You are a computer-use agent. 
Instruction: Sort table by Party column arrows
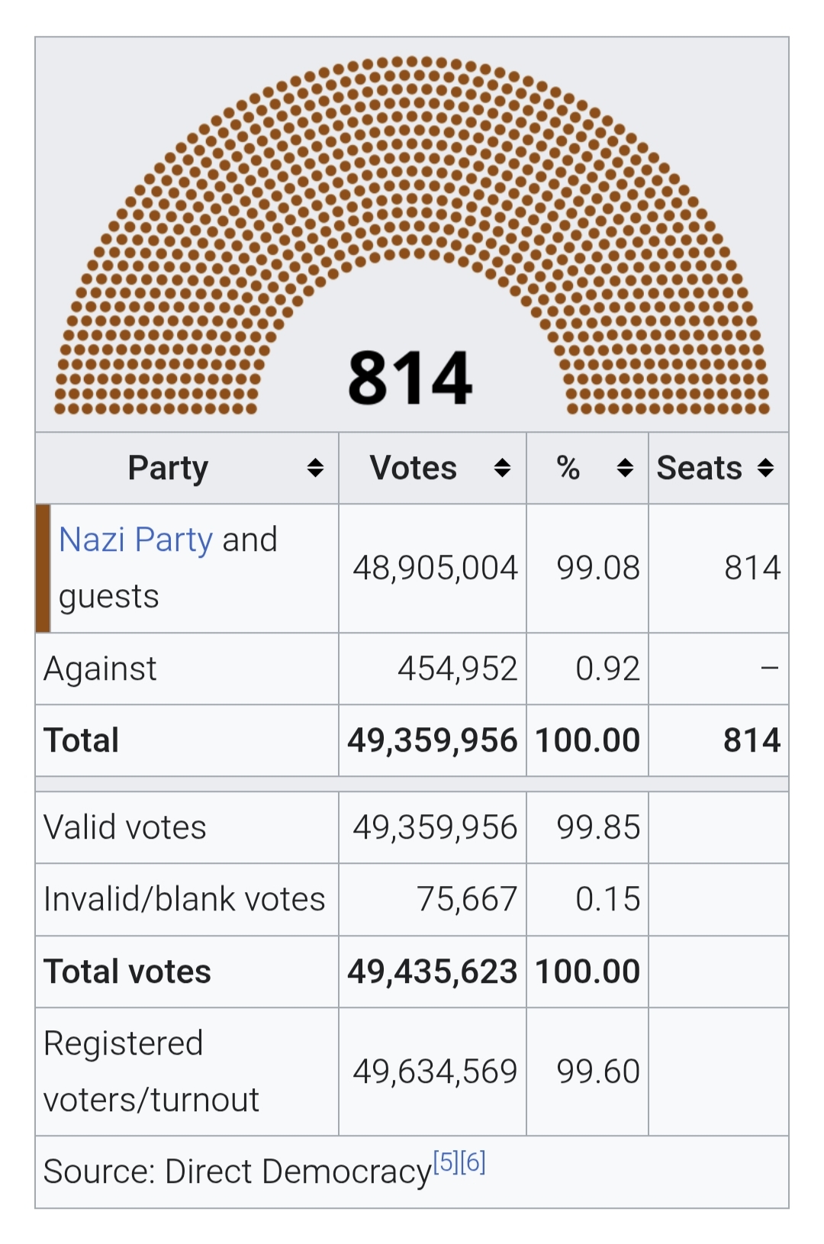pyautogui.click(x=315, y=468)
